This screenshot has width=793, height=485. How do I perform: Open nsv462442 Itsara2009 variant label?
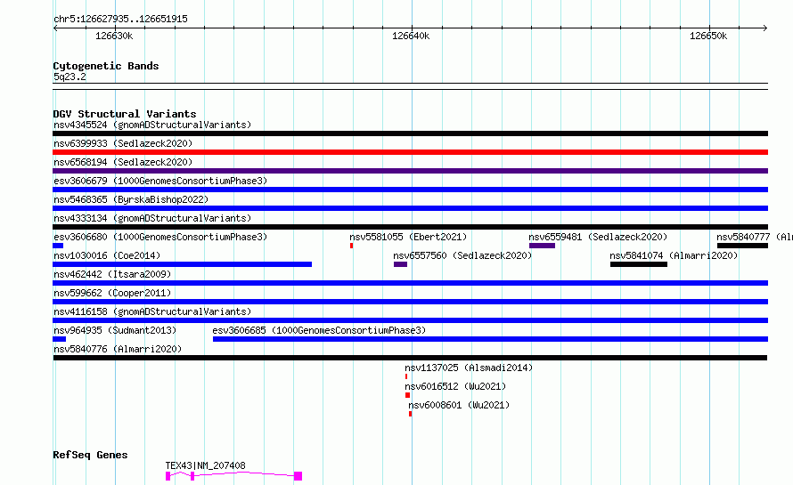pos(112,274)
